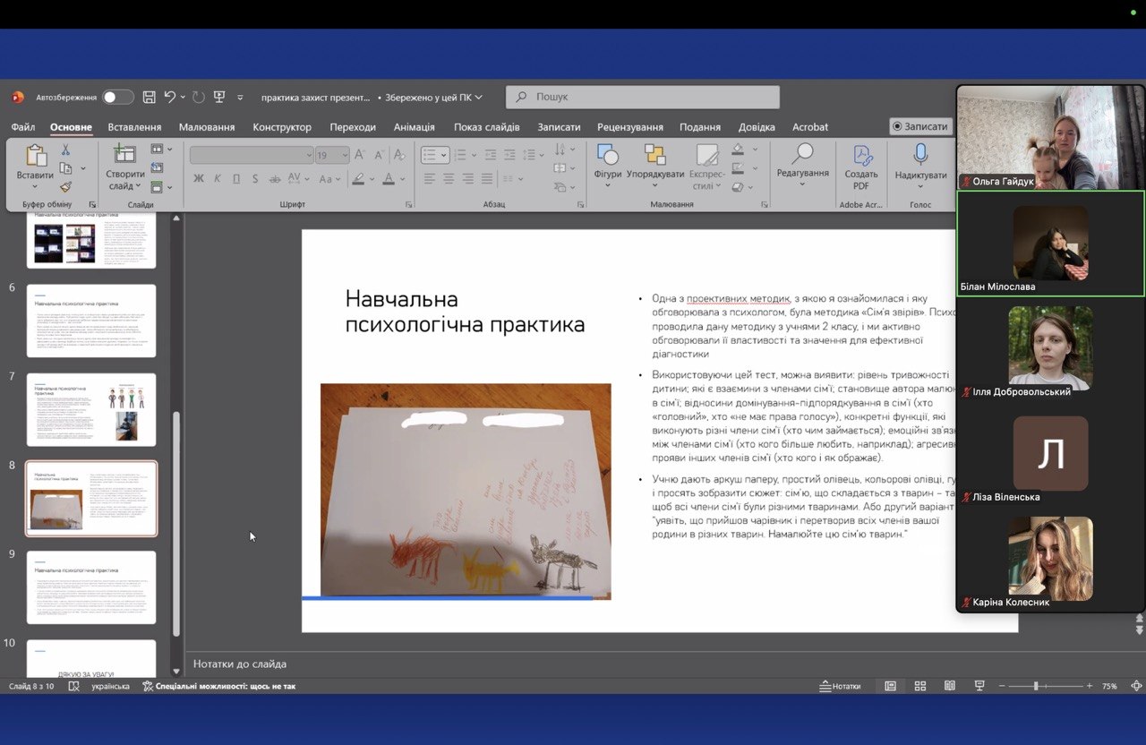The height and width of the screenshot is (745, 1146).
Task: Open Reading view from status bar
Action: (x=950, y=686)
